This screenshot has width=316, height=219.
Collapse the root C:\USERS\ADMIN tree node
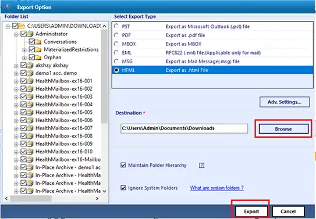coord(8,26)
